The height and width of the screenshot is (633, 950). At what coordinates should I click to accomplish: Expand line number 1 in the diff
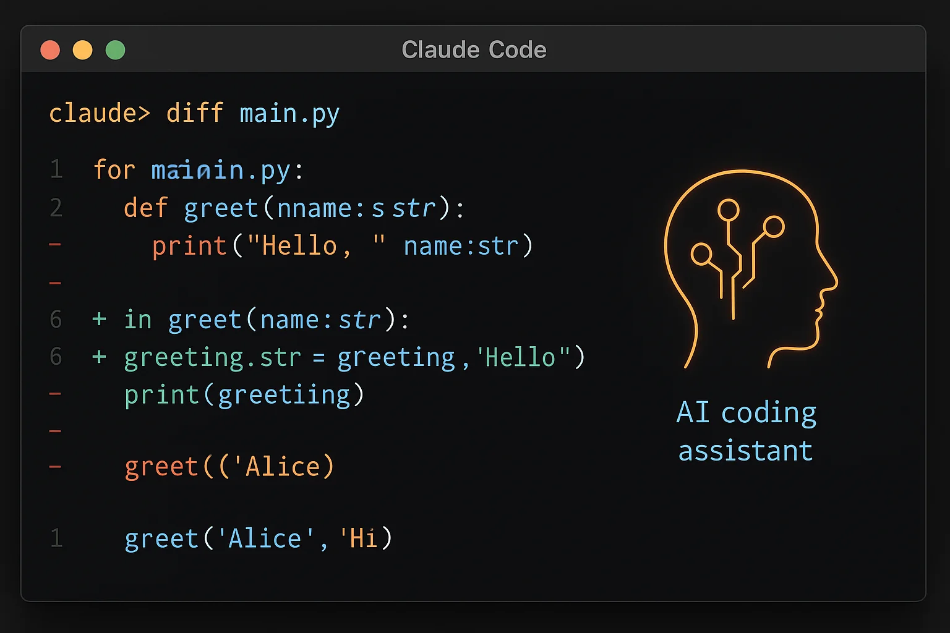click(56, 170)
